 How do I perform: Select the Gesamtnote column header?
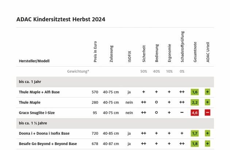coord(195,52)
